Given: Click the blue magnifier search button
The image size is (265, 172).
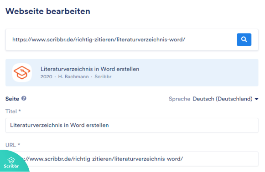Looking at the screenshot, I should (x=244, y=40).
